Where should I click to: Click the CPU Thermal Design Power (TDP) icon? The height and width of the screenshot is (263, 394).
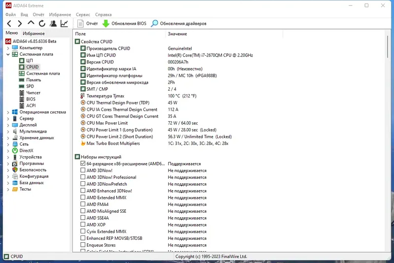click(83, 103)
